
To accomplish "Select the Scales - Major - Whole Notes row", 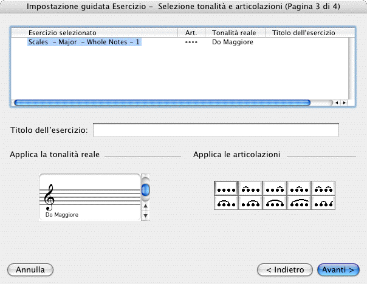I will [84, 42].
